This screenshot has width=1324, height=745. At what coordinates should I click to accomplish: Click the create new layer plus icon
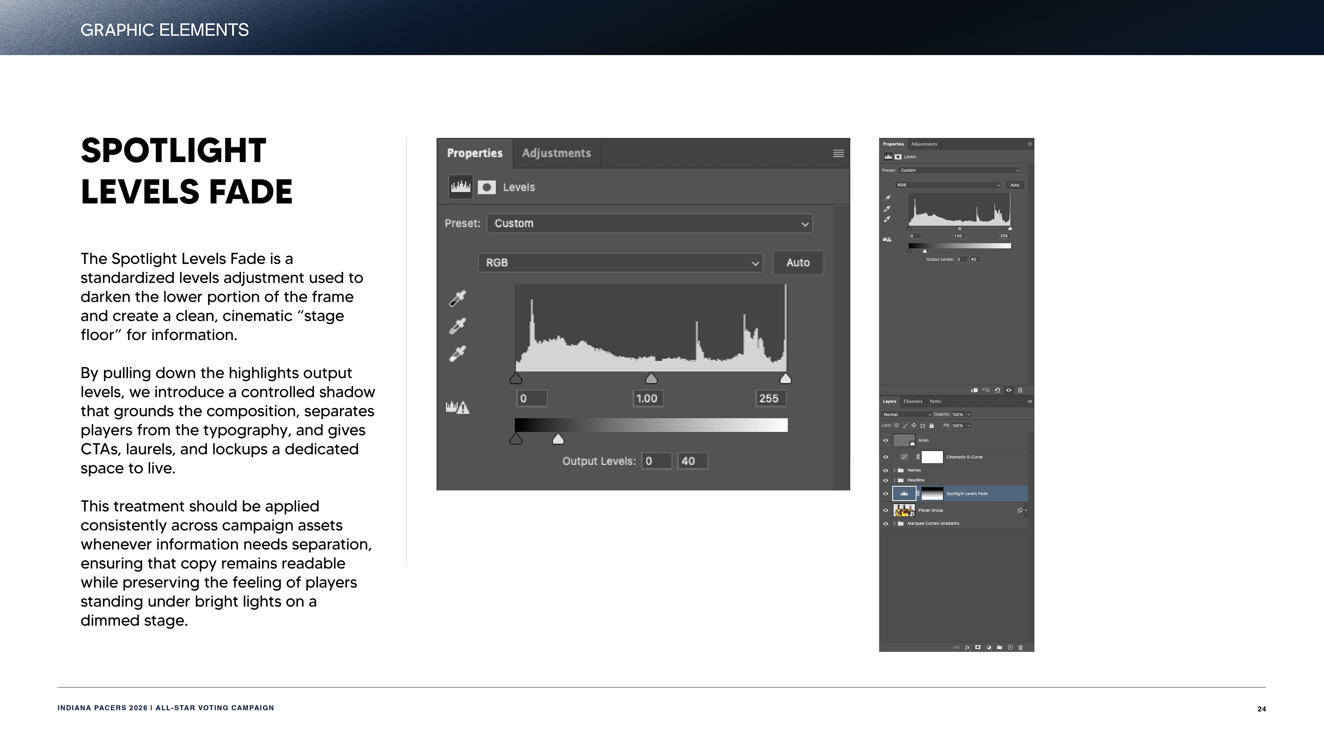(x=1010, y=647)
